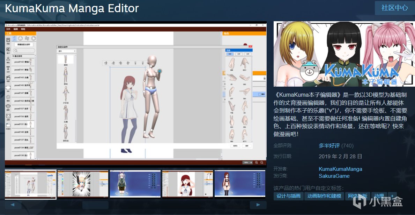Click the 开发者 label
This screenshot has height=215, width=415.
click(x=281, y=169)
